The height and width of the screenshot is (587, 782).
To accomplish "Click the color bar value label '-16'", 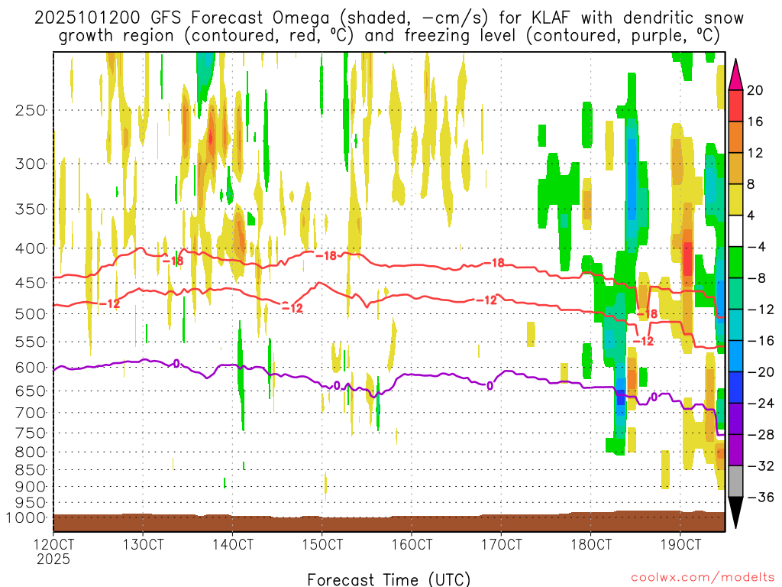I will [761, 341].
